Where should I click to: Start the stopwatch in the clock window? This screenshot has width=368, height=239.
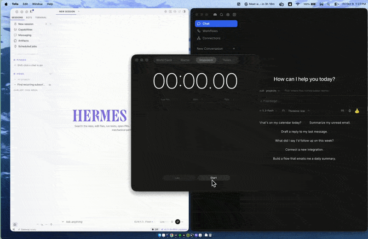(x=213, y=178)
